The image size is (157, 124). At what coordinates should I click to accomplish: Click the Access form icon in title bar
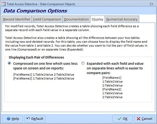pos(4,4)
